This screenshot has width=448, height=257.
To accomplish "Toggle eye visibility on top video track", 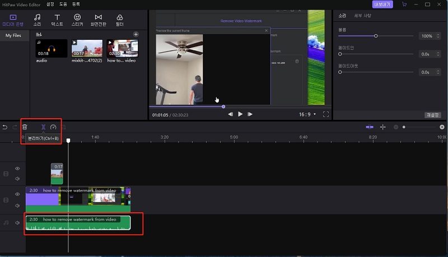I will pyautogui.click(x=17, y=169).
